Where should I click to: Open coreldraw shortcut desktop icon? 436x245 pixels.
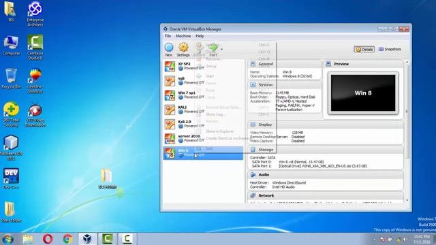click(35, 80)
